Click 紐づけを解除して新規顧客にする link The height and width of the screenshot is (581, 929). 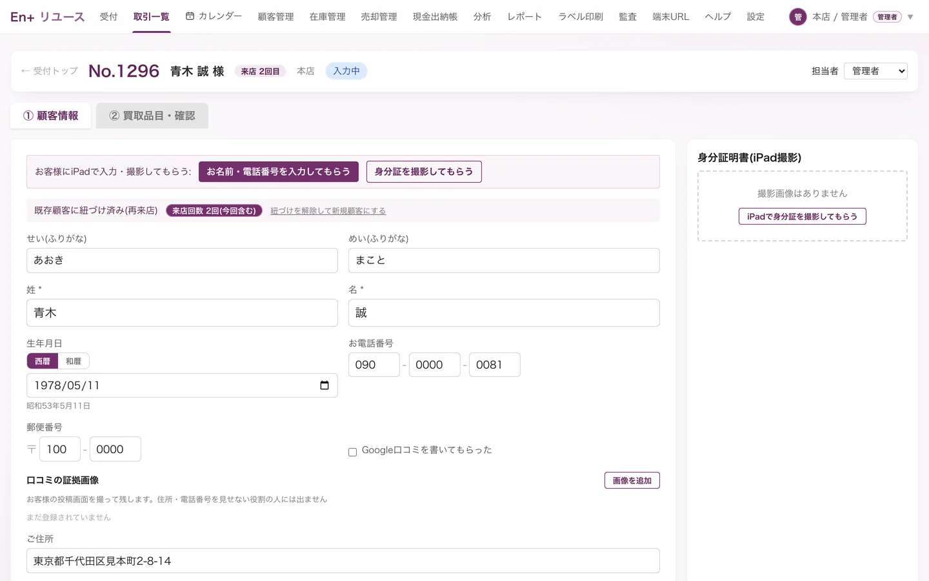pos(328,211)
